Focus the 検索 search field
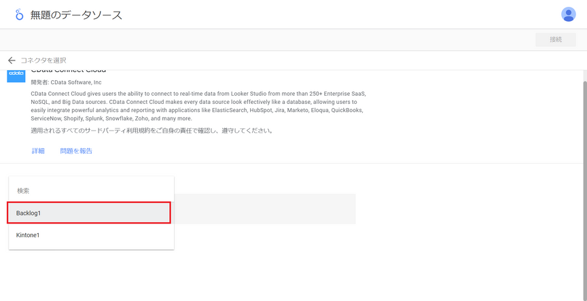 tap(91, 190)
